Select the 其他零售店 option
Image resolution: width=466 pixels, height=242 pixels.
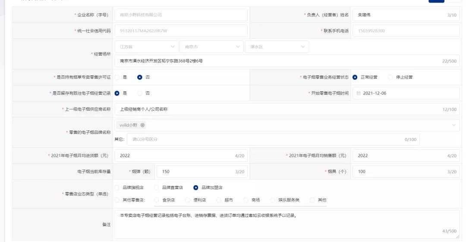click(117, 200)
